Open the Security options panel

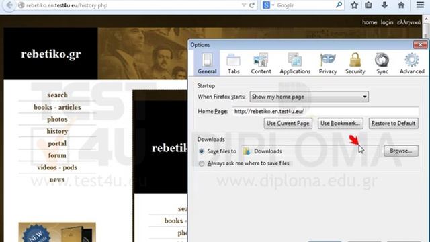(x=355, y=63)
